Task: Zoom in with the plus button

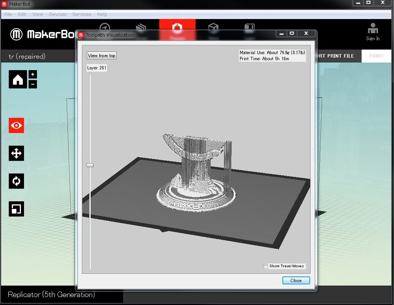Action: [x=33, y=74]
